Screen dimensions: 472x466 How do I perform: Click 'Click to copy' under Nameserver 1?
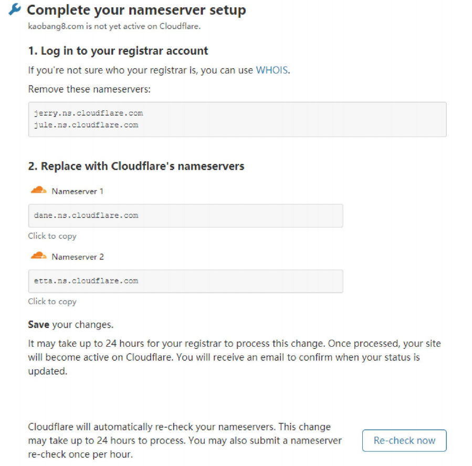tap(52, 236)
